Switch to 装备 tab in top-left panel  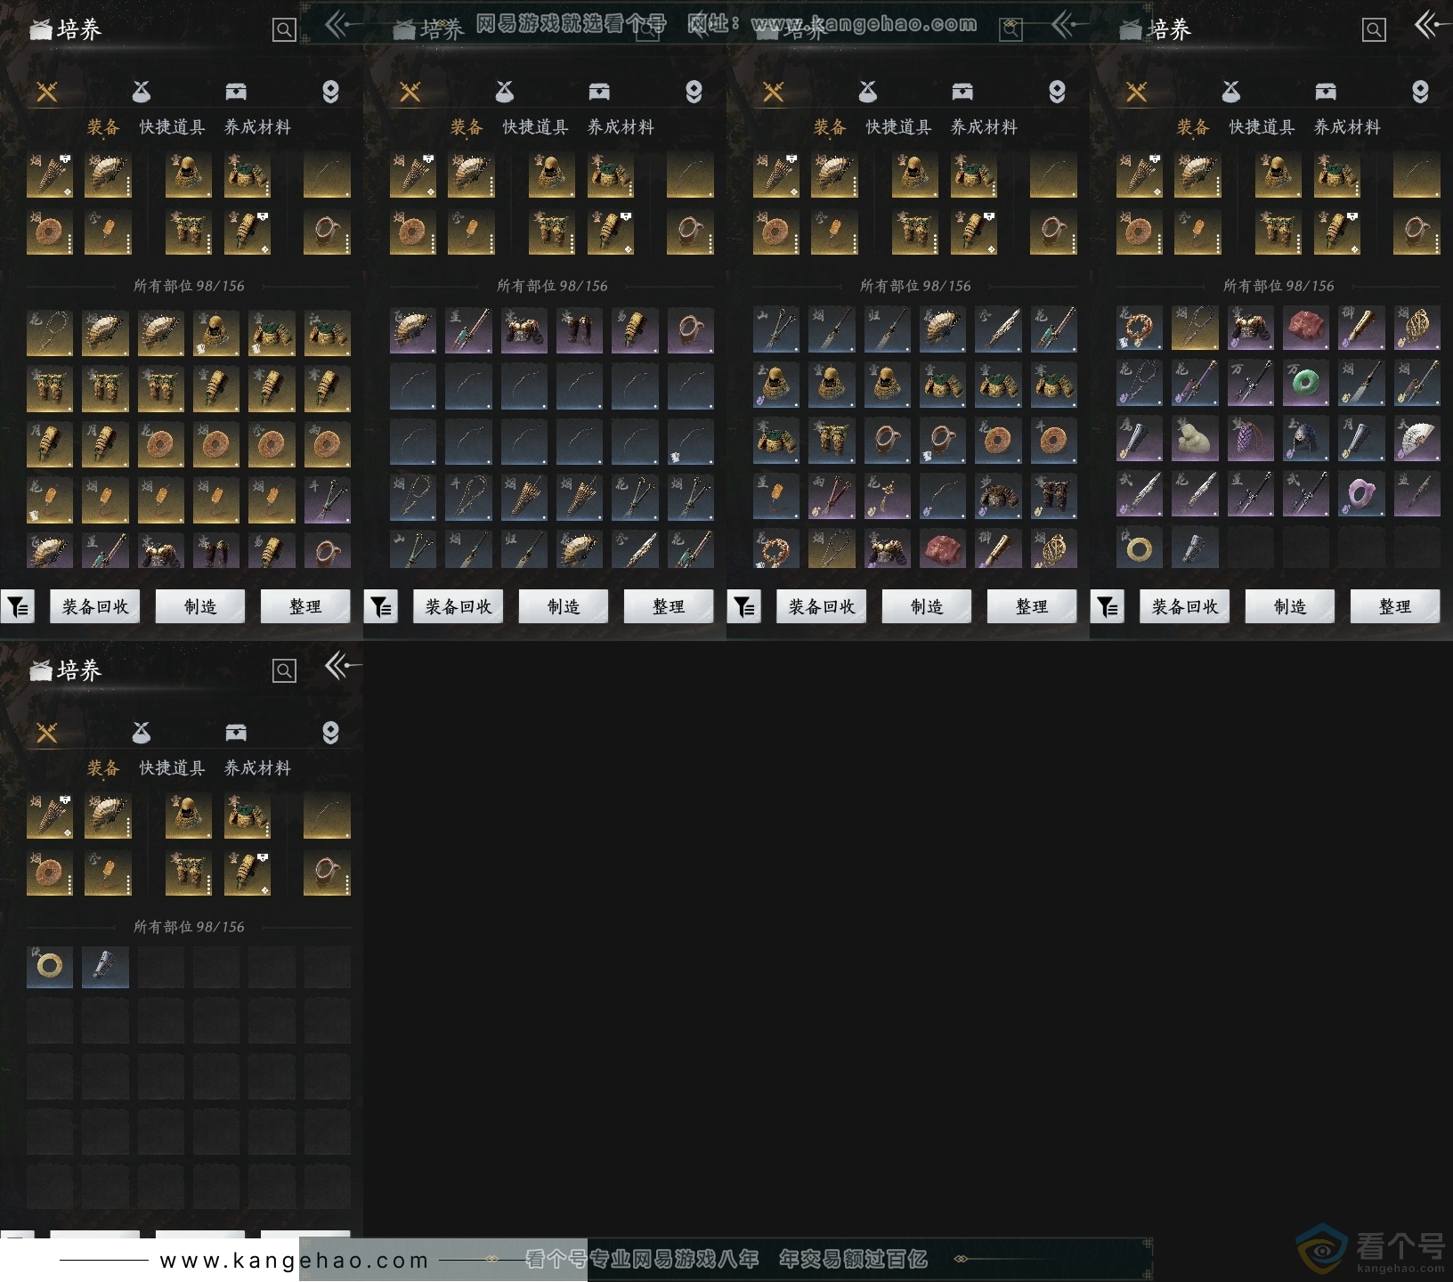pos(103,127)
